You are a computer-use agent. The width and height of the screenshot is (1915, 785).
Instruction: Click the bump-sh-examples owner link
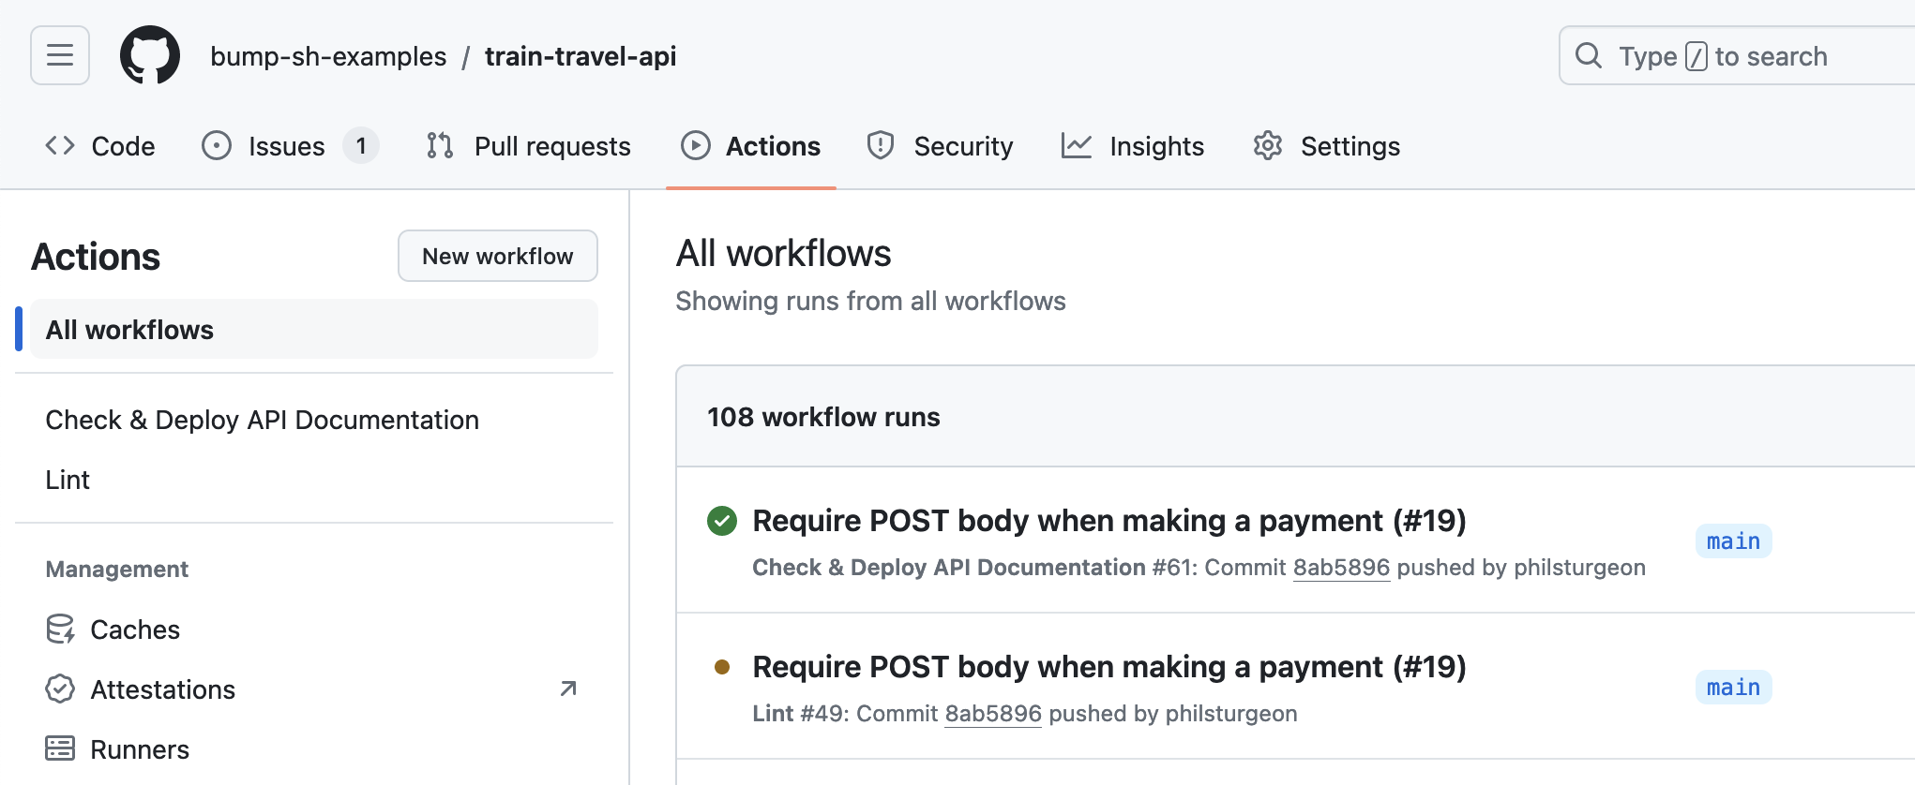[x=328, y=56]
